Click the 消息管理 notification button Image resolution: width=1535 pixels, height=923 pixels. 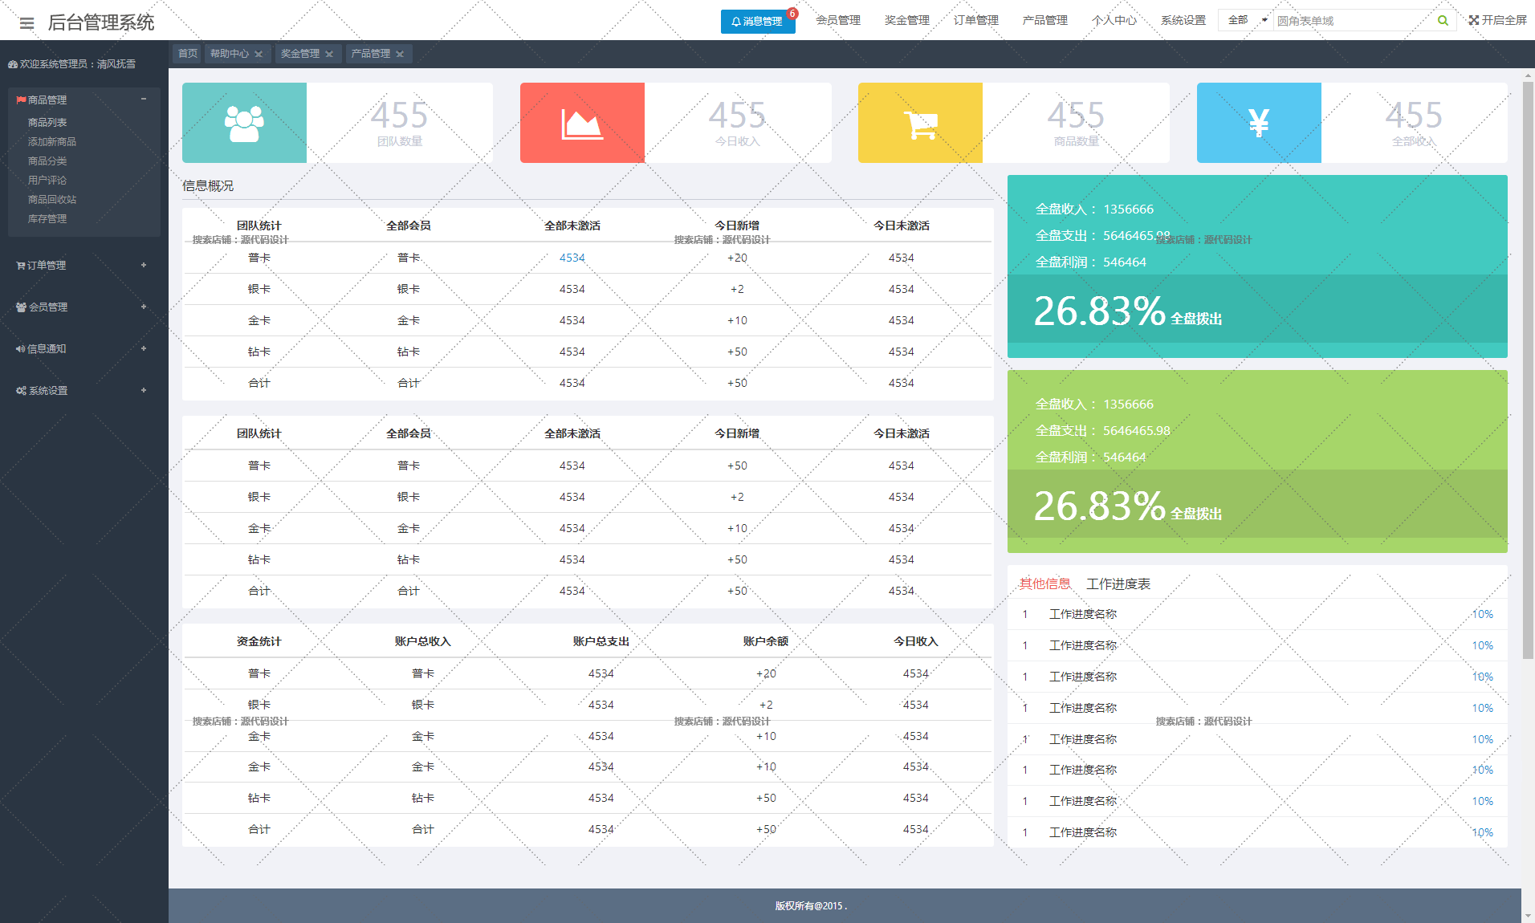pos(757,22)
